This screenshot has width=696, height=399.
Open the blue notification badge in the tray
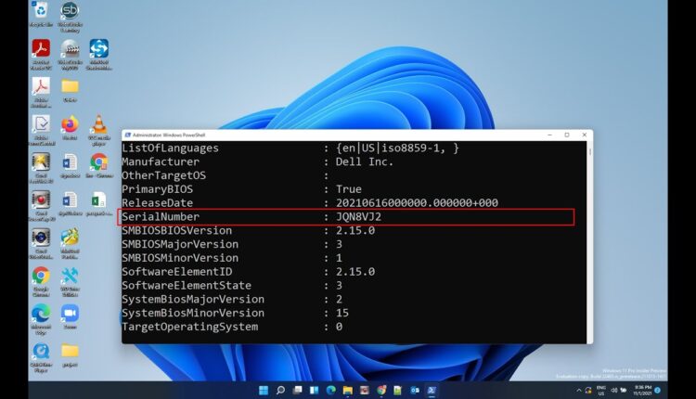pyautogui.click(x=658, y=391)
